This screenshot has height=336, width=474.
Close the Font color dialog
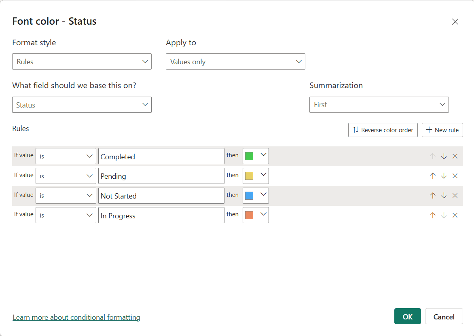[x=455, y=22]
